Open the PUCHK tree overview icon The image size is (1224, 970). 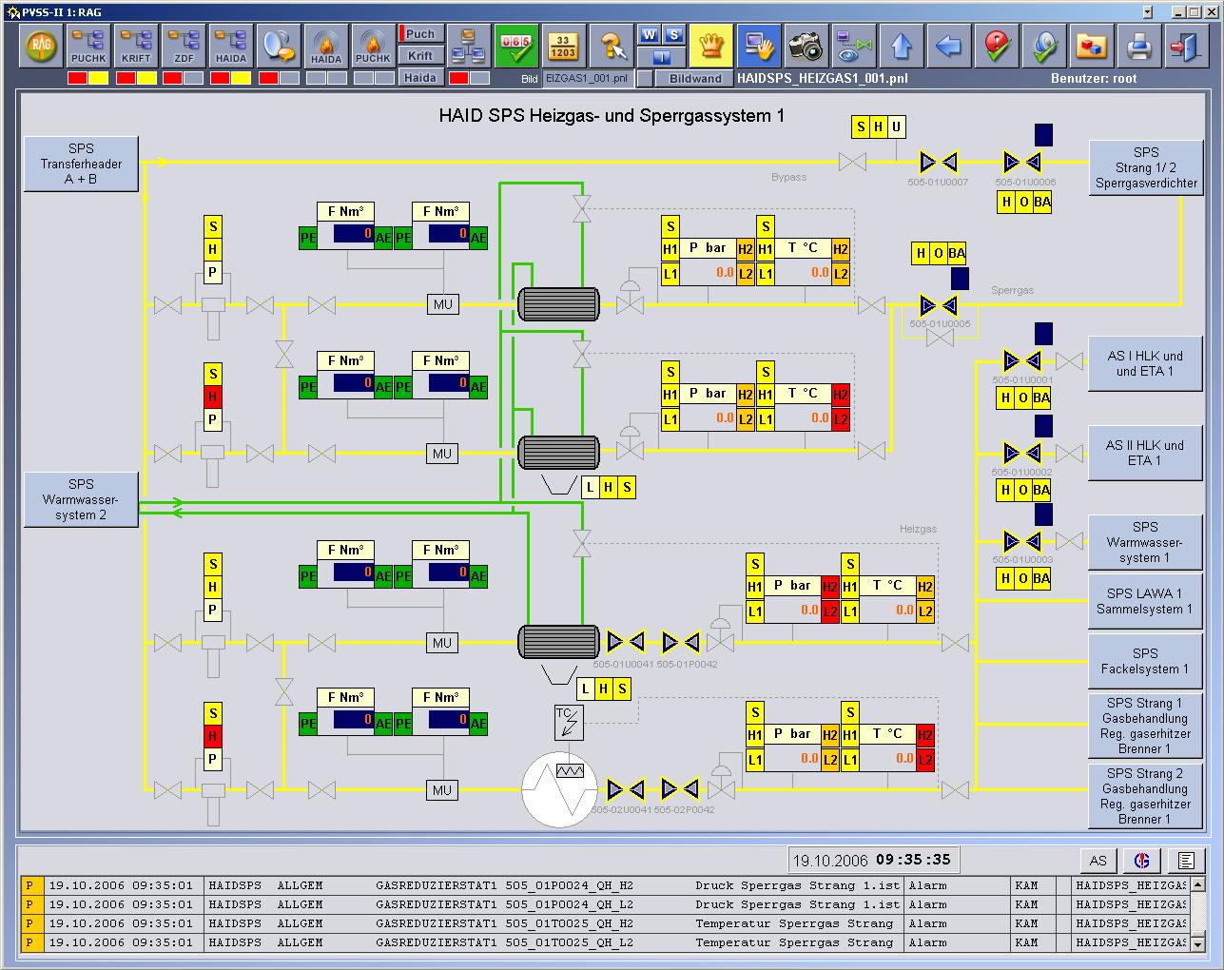coord(88,45)
